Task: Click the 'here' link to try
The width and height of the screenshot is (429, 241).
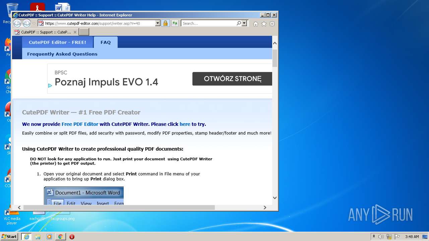Action: pyautogui.click(x=185, y=124)
